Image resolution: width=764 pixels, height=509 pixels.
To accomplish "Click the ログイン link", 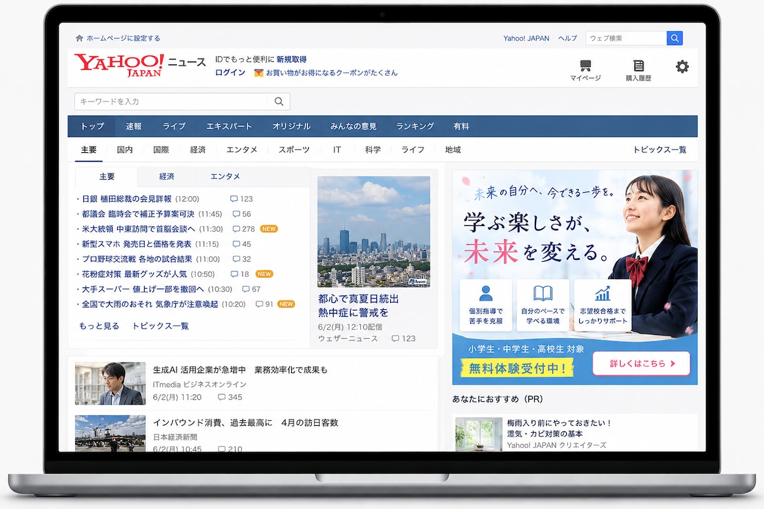I will tap(230, 73).
